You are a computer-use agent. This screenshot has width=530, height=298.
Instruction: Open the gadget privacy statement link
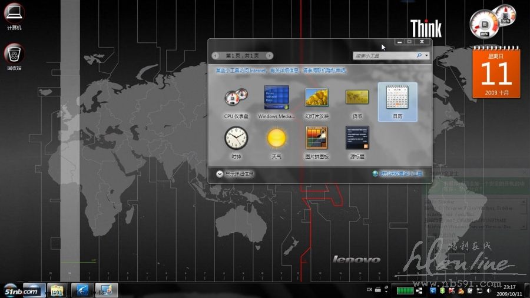324,71
